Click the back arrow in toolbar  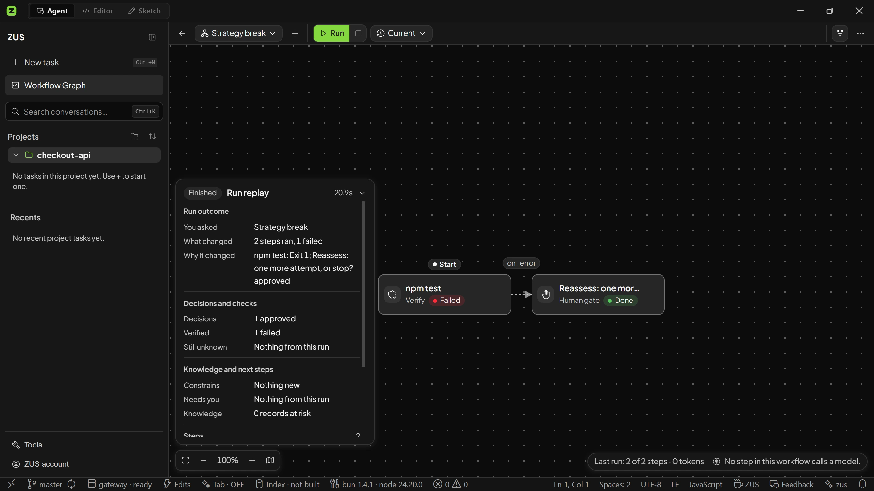(x=182, y=33)
